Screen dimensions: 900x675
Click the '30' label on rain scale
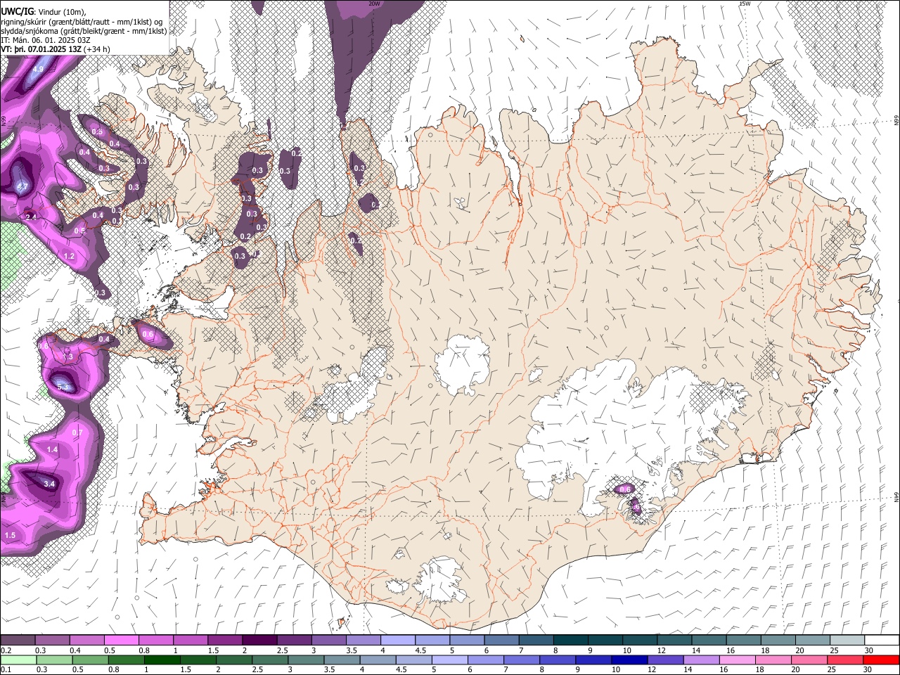[x=868, y=670]
